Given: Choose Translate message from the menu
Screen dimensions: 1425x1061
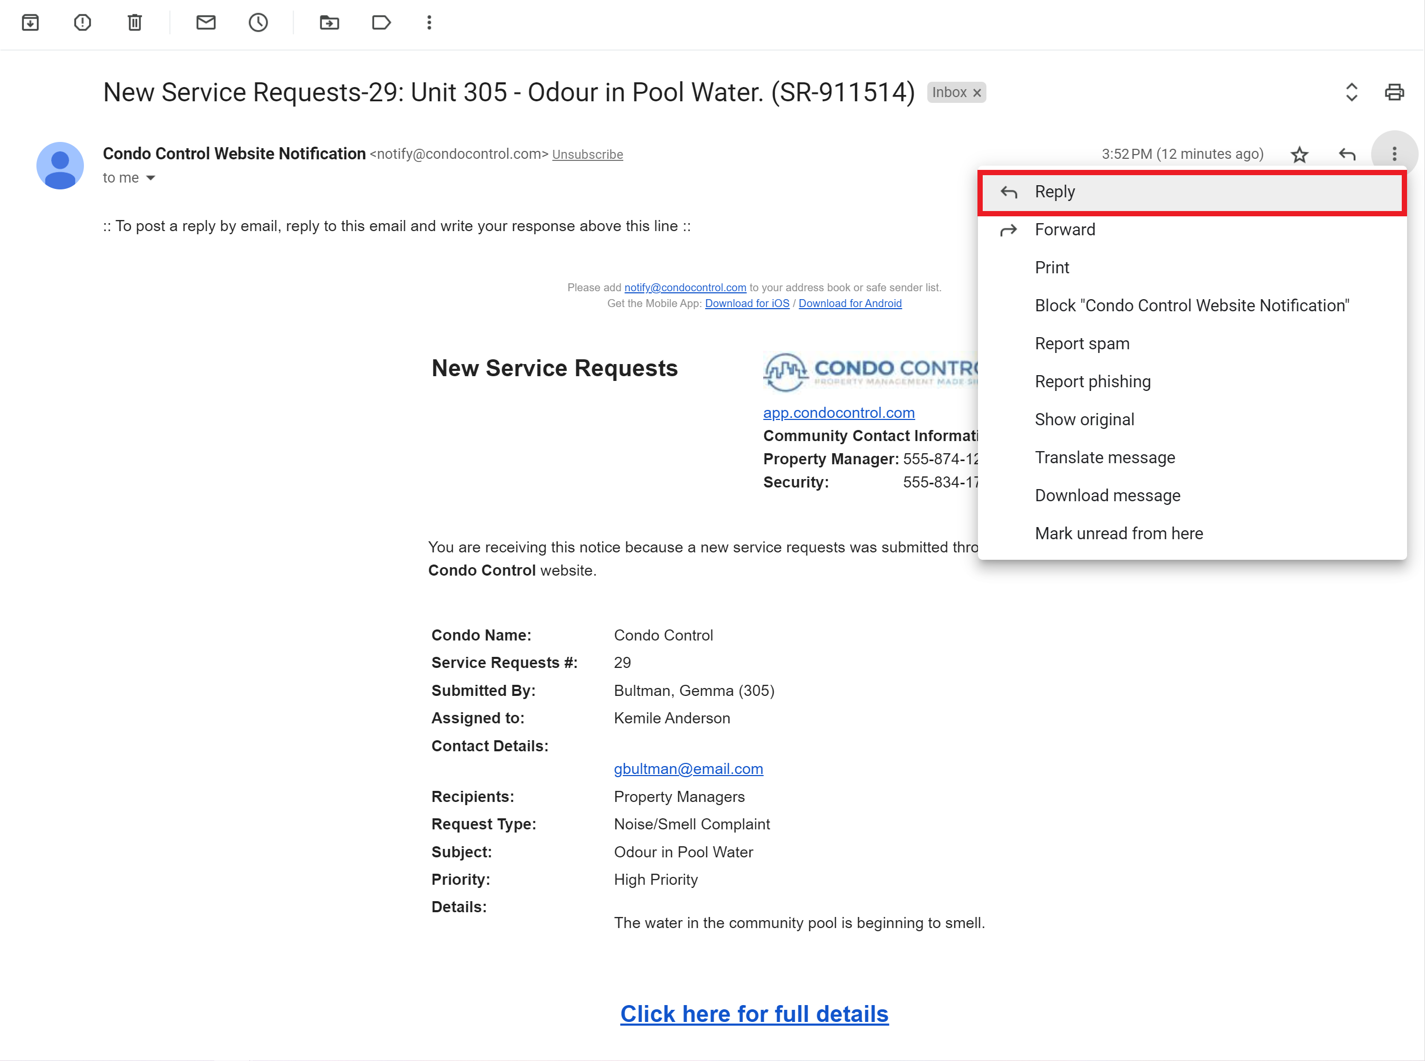Looking at the screenshot, I should coord(1192,457).
